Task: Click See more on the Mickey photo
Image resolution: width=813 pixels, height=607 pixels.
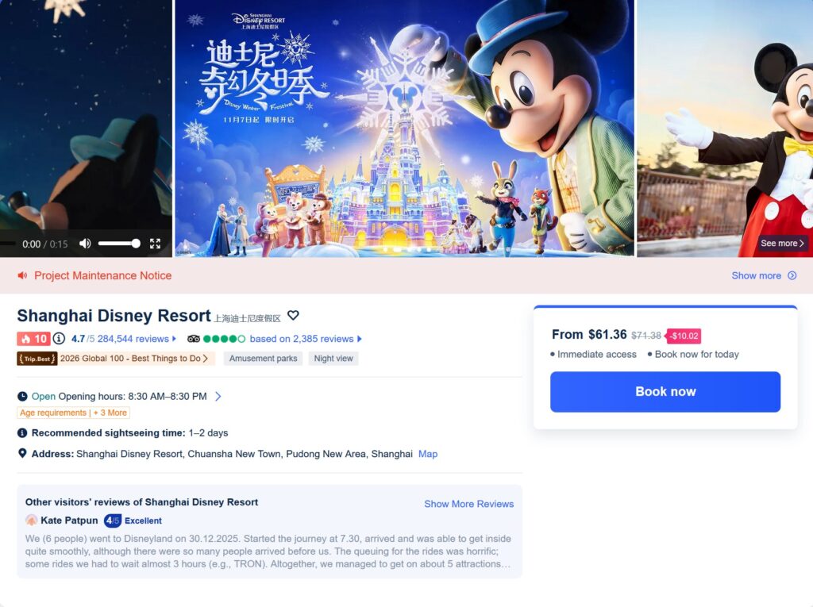Action: click(782, 243)
